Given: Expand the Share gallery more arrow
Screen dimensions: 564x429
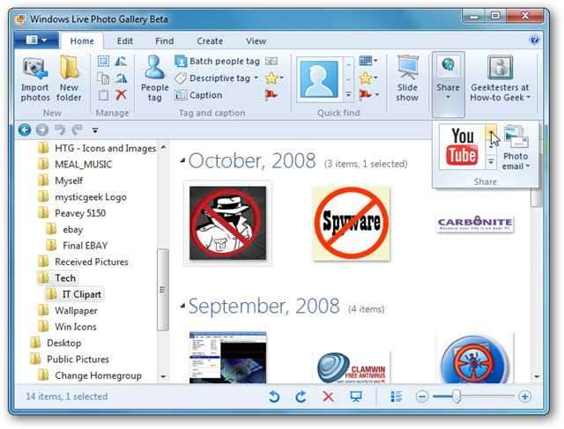Looking at the screenshot, I should pos(492,162).
